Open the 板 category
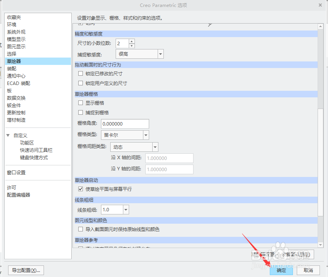This screenshot has width=328, height=277. [x=9, y=90]
